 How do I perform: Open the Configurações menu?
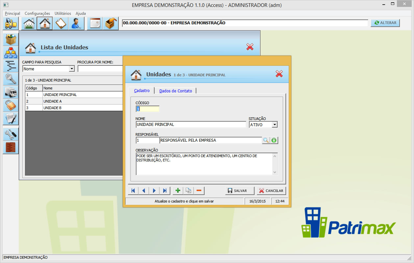[37, 13]
